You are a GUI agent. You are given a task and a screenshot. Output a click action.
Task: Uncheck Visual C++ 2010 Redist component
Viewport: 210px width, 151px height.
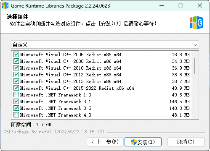point(16,68)
